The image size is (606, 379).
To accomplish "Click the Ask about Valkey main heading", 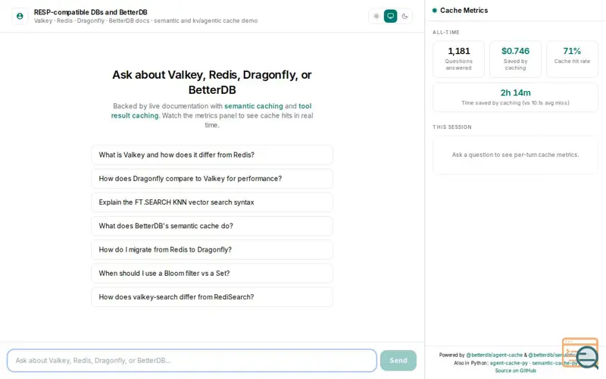I will [212, 82].
